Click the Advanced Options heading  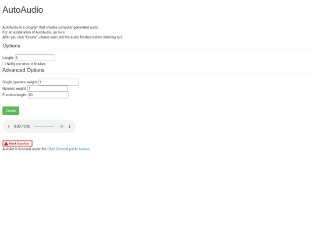pos(23,70)
